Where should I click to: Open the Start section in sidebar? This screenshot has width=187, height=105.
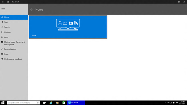coord(14,22)
